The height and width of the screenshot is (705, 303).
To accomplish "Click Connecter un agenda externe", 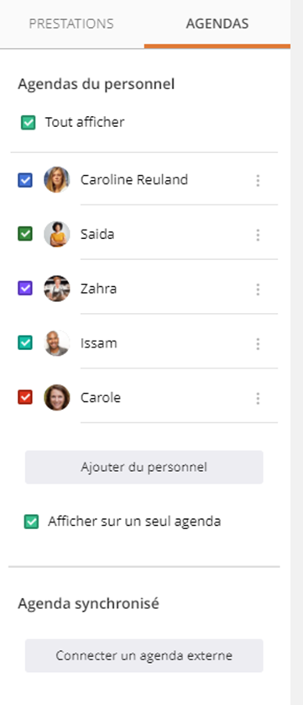I will click(x=144, y=655).
